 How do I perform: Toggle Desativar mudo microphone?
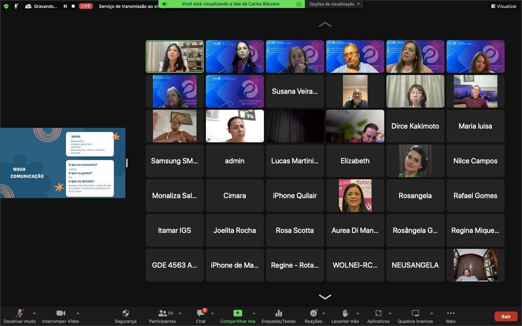tap(20, 314)
